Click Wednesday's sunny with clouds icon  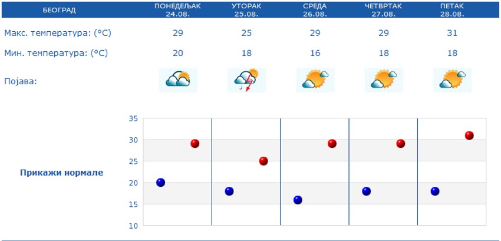pos(315,80)
